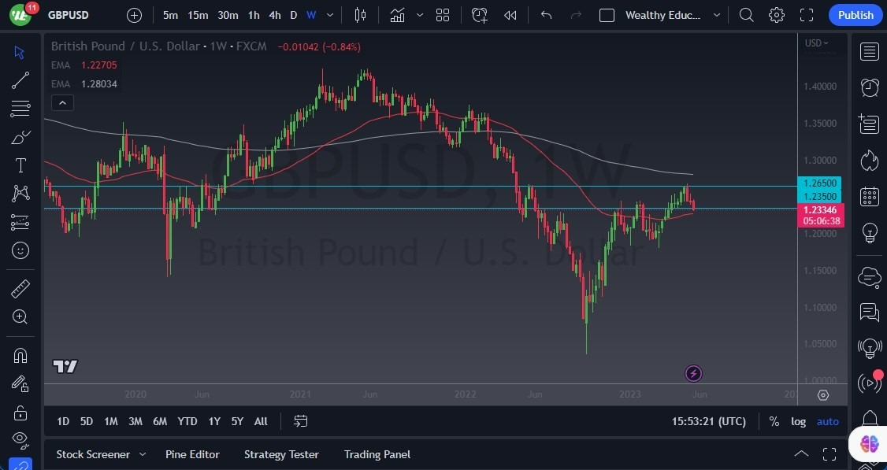Toggle auto scale on price axis
The width and height of the screenshot is (887, 470).
click(x=827, y=421)
